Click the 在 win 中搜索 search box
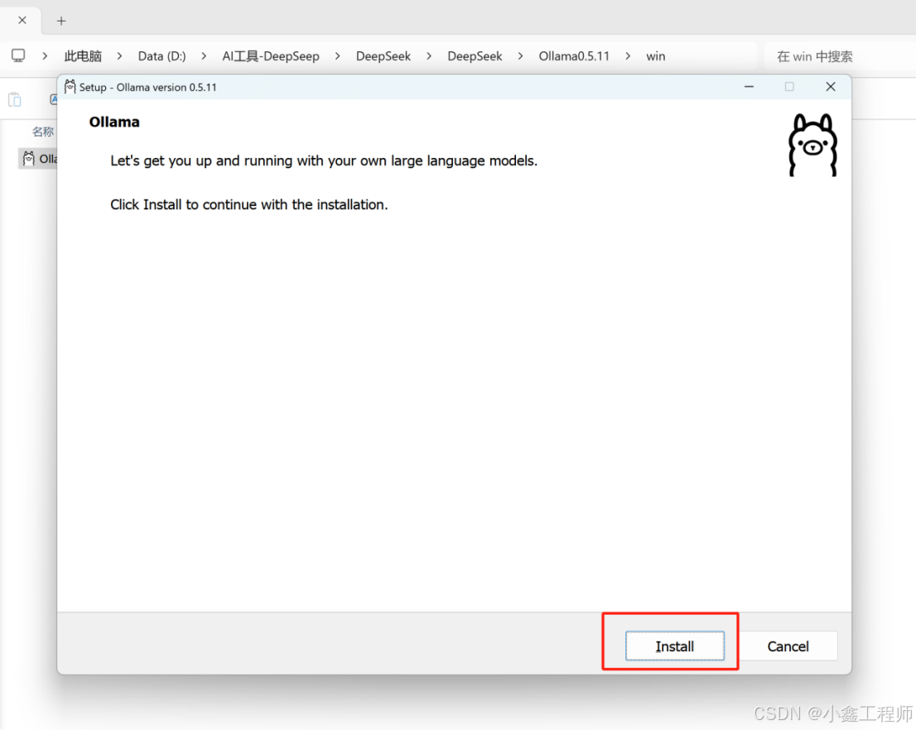Image resolution: width=916 pixels, height=730 pixels. pyautogui.click(x=840, y=56)
